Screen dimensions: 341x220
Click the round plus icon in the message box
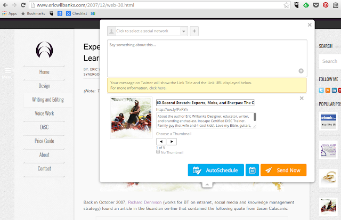[301, 71]
